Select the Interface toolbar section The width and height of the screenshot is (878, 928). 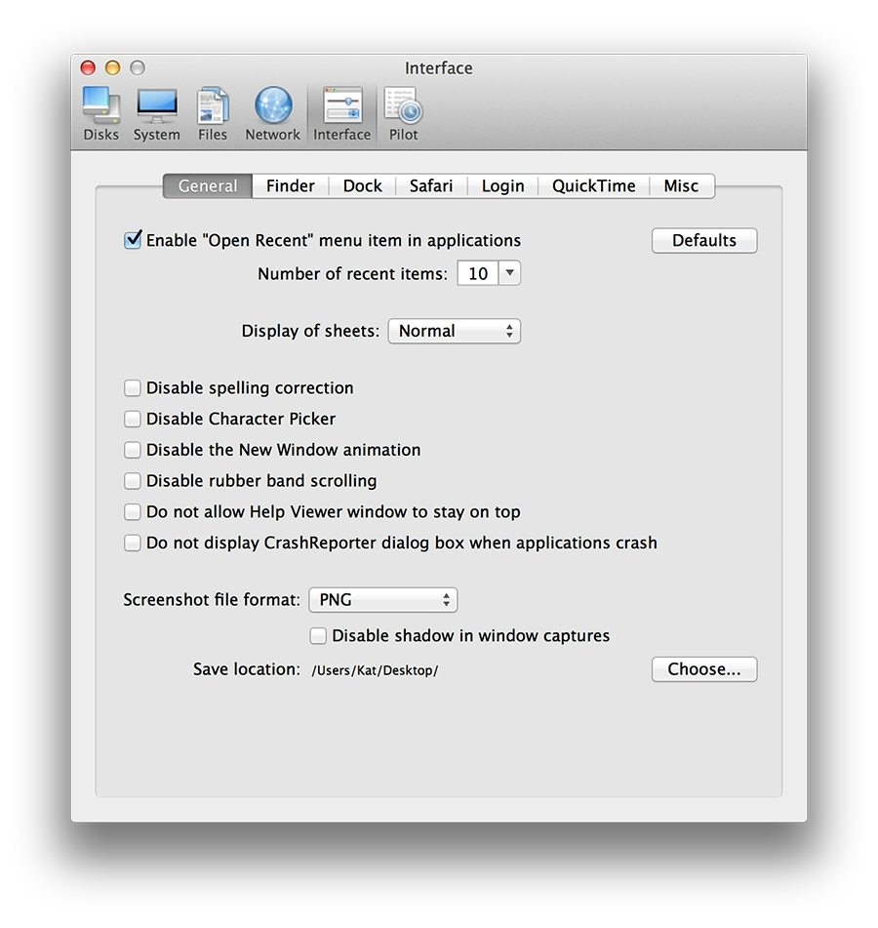[342, 114]
